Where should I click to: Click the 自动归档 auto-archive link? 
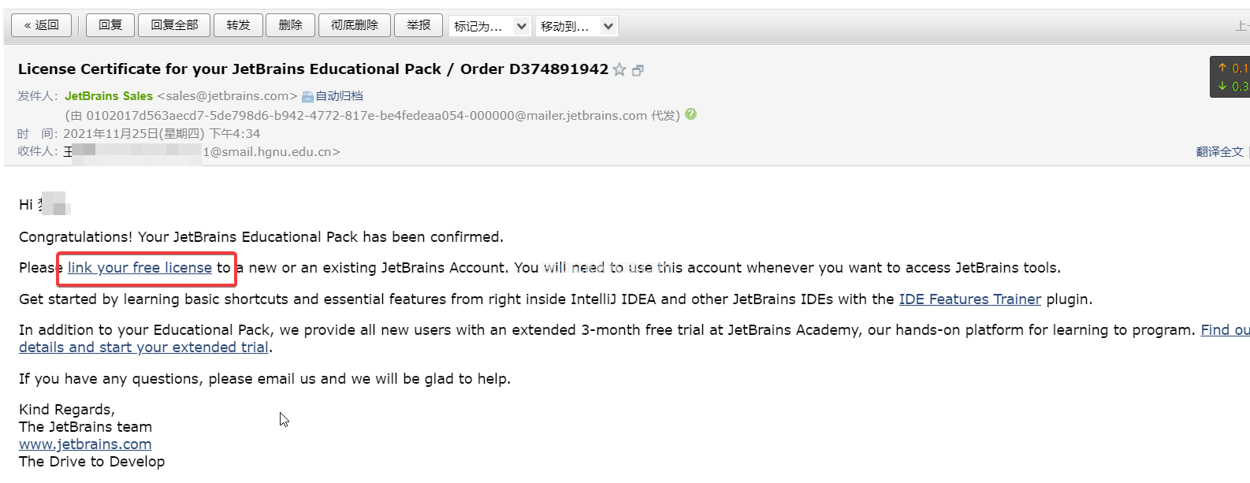tap(333, 96)
